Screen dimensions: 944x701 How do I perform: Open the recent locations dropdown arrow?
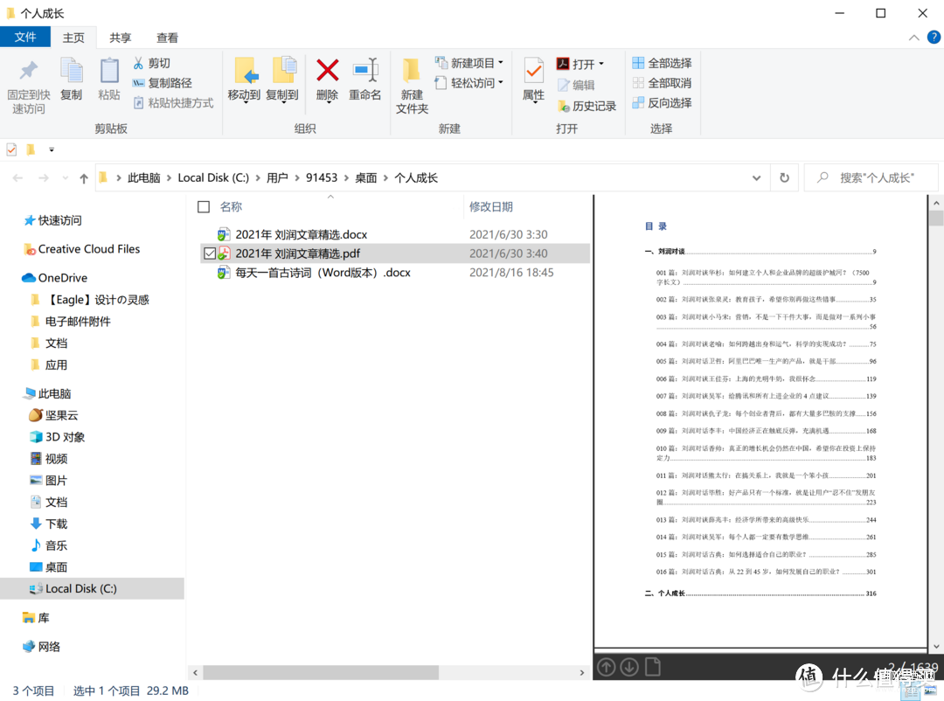click(65, 178)
